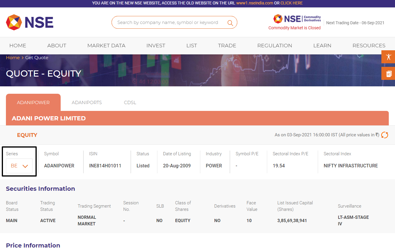Open the TRADE menu
The height and width of the screenshot is (249, 395).
point(227,46)
